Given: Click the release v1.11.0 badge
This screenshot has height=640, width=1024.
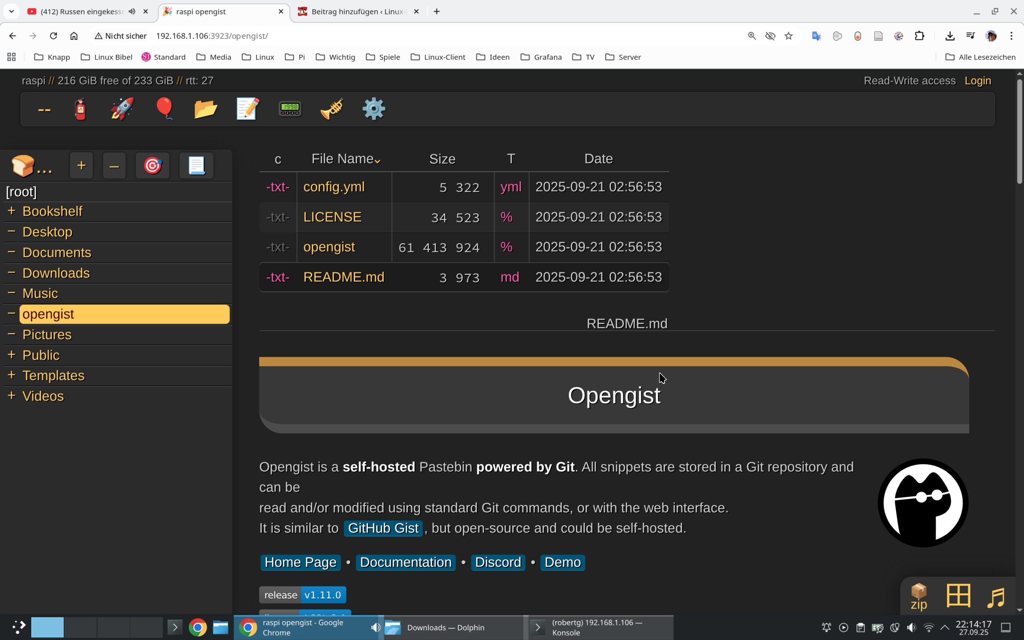Looking at the screenshot, I should [x=302, y=595].
